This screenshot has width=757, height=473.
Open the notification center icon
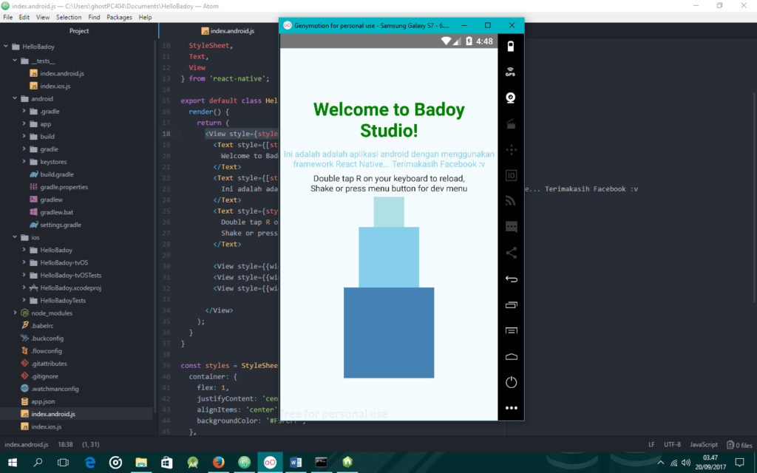pos(739,463)
